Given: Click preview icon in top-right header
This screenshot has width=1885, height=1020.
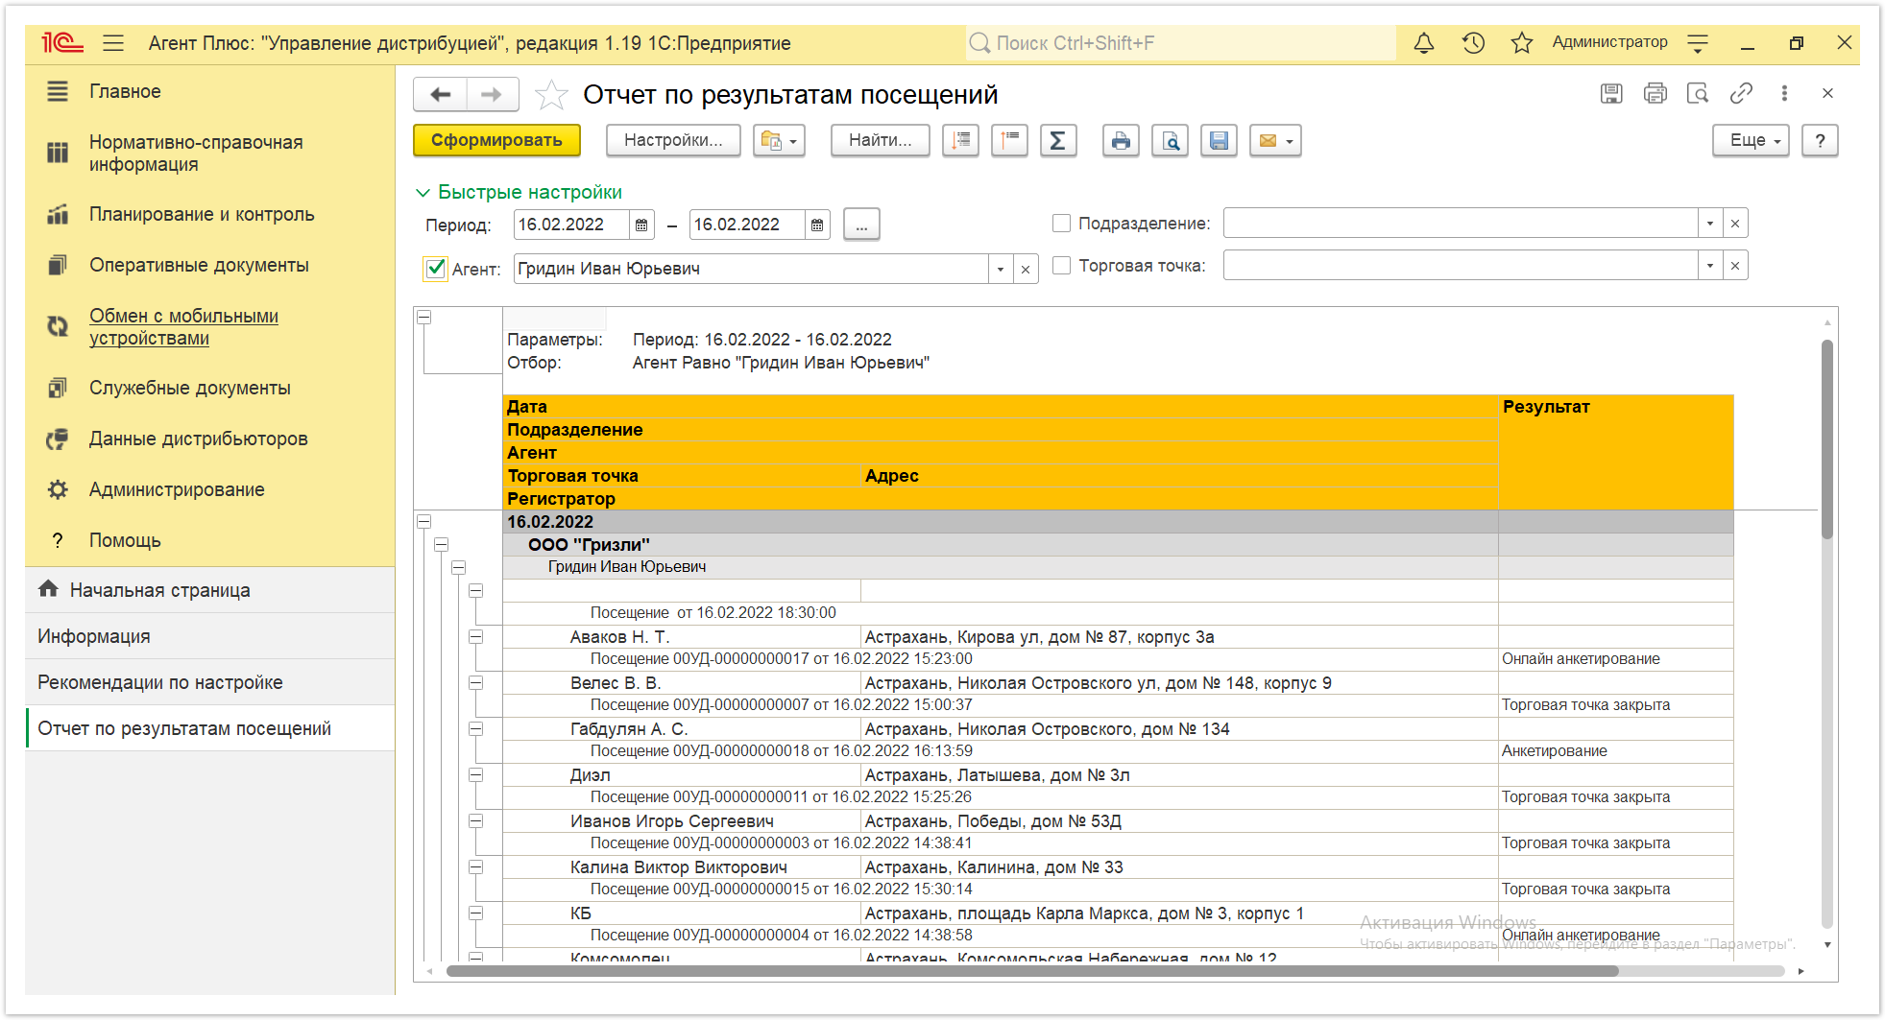Looking at the screenshot, I should tap(1698, 93).
